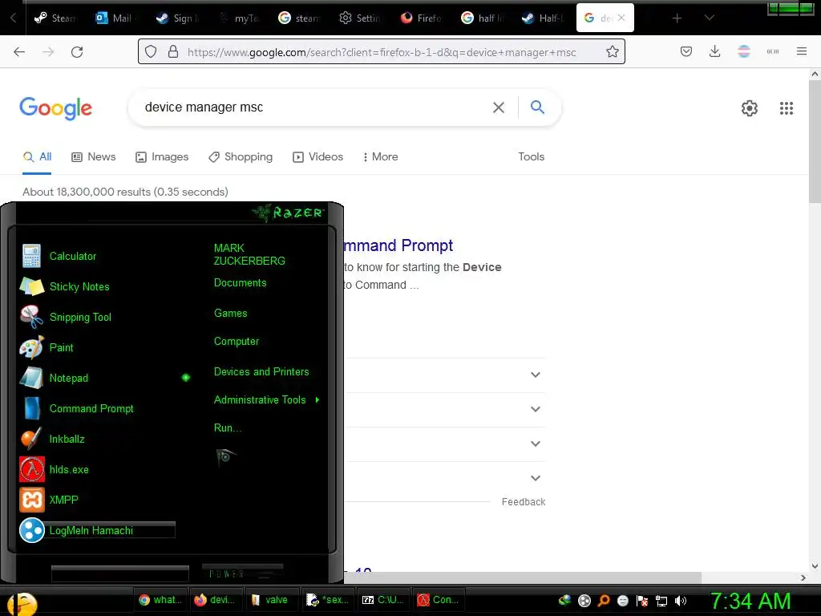Open the Run... dialog

click(x=228, y=428)
